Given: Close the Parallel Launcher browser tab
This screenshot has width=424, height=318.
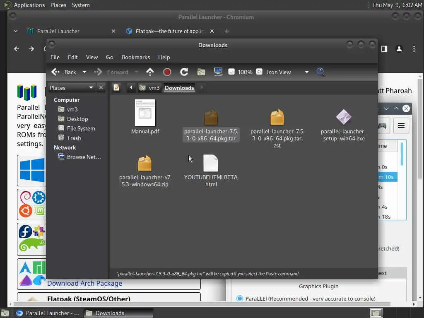Looking at the screenshot, I should [113, 31].
